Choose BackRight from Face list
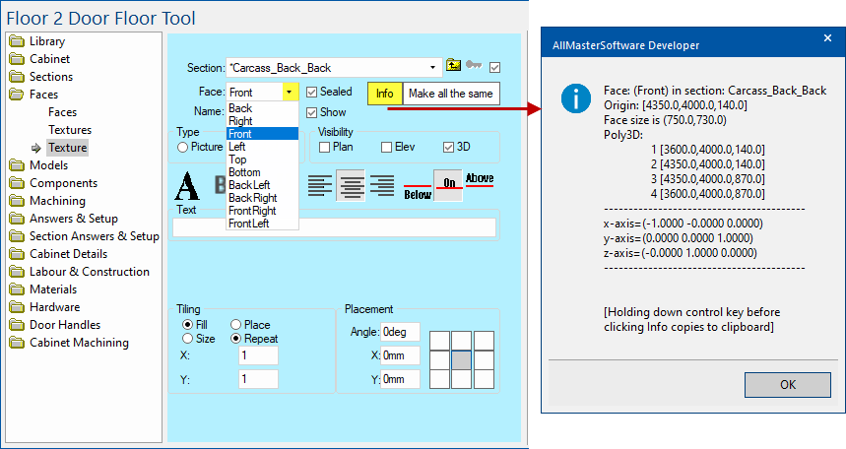846x449 pixels. [x=262, y=198]
